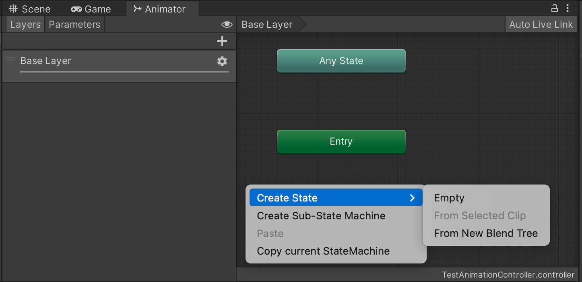Switch to the Scene tab

point(30,9)
